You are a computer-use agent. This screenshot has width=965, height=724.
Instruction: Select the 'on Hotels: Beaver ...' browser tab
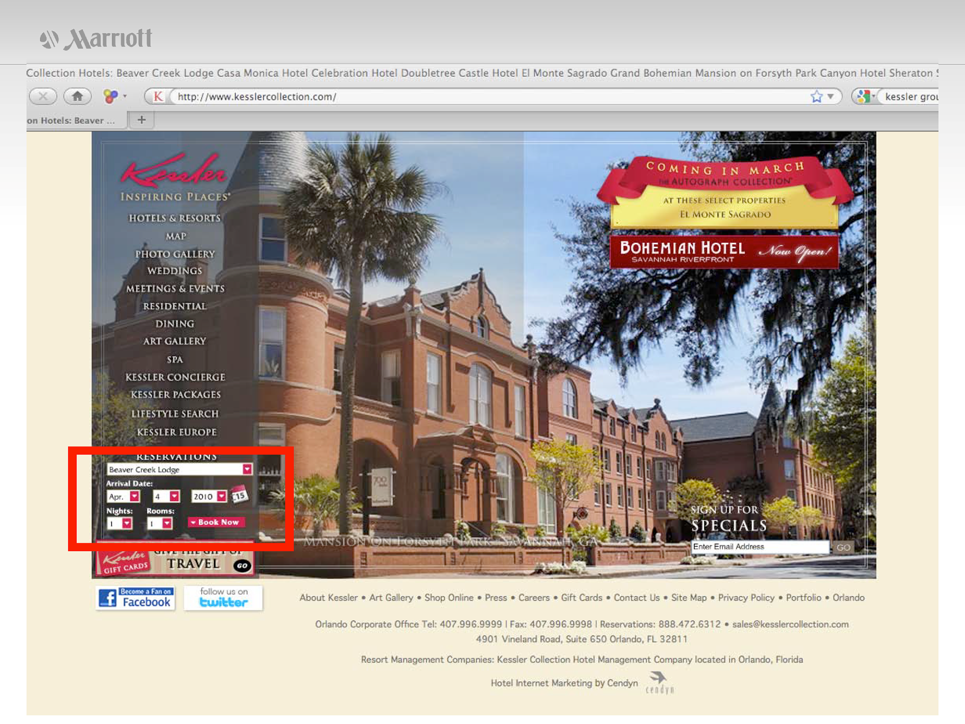click(x=75, y=120)
